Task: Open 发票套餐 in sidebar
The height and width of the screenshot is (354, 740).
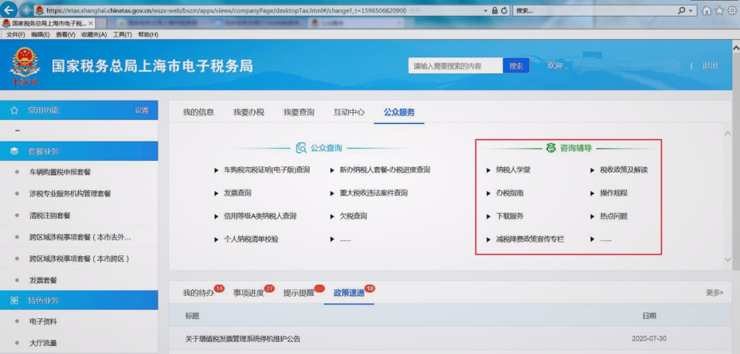Action: point(43,281)
